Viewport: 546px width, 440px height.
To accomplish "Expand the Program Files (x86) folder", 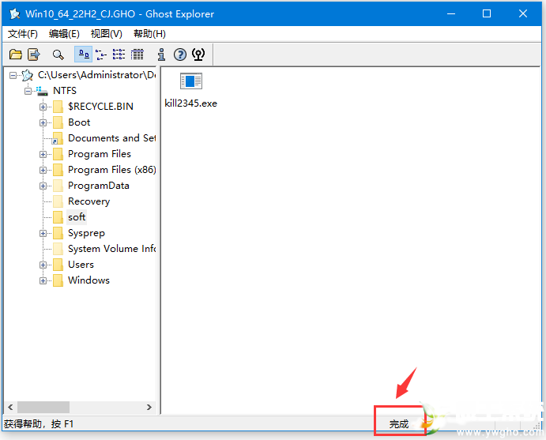I will tap(43, 170).
